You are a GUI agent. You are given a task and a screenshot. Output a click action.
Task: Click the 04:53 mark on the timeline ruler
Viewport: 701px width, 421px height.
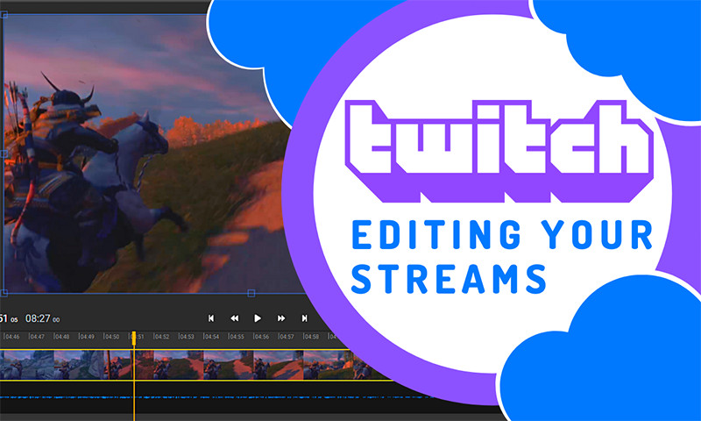[187, 337]
